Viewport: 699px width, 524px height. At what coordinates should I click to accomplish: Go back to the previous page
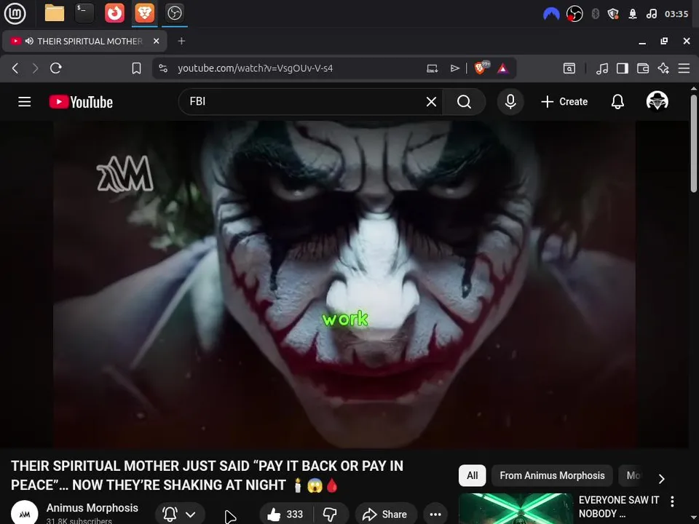click(15, 68)
